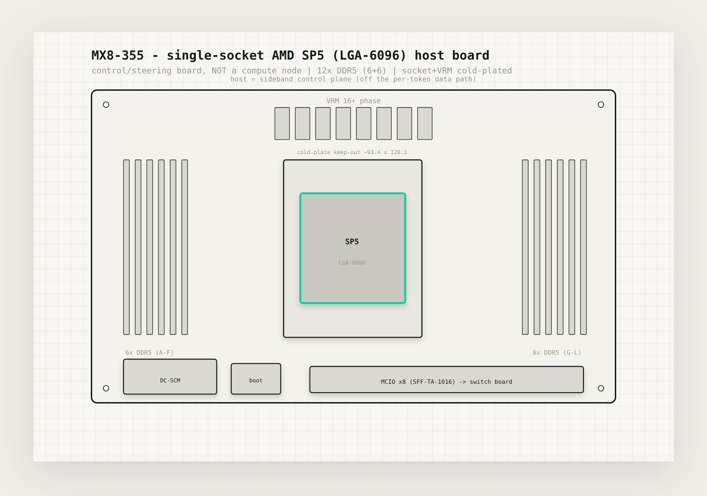Select the first VRM phase block
This screenshot has height=496, width=707.
pos(282,123)
